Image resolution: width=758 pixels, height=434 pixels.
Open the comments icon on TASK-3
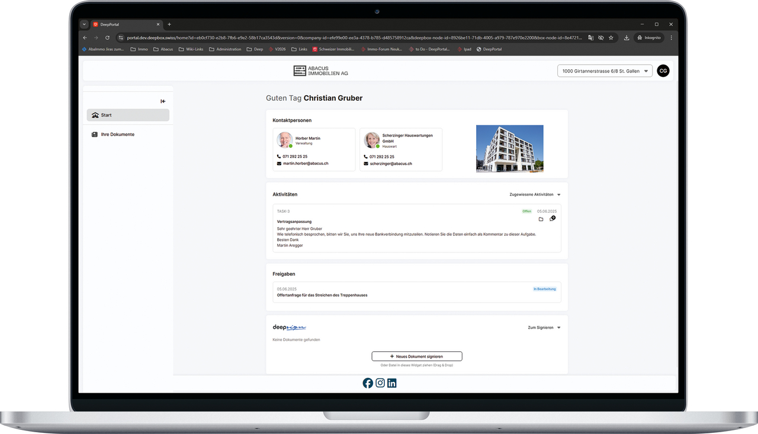(552, 219)
